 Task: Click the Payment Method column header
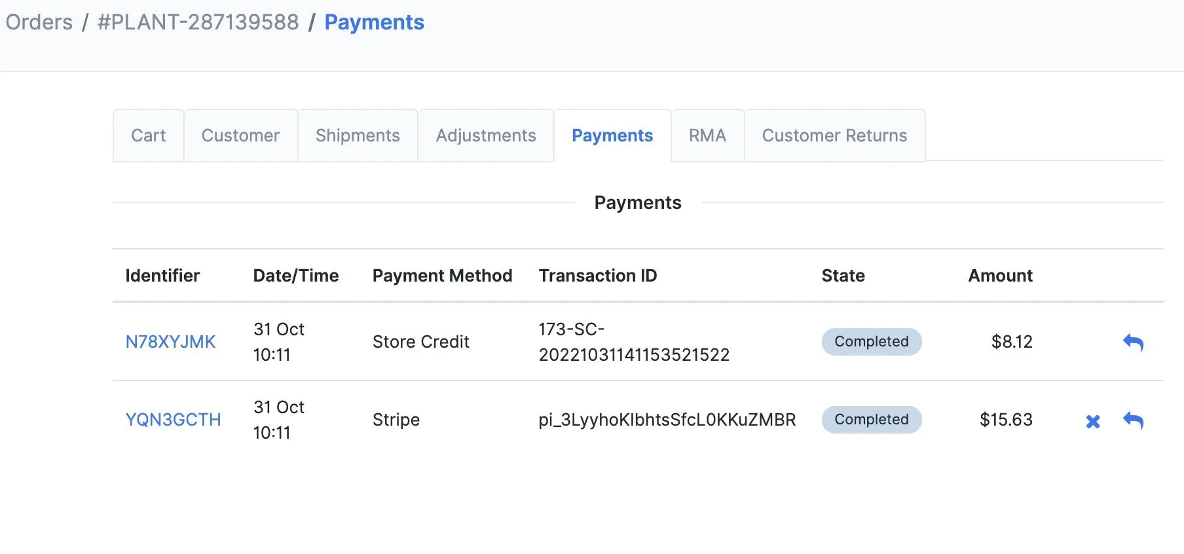[443, 276]
